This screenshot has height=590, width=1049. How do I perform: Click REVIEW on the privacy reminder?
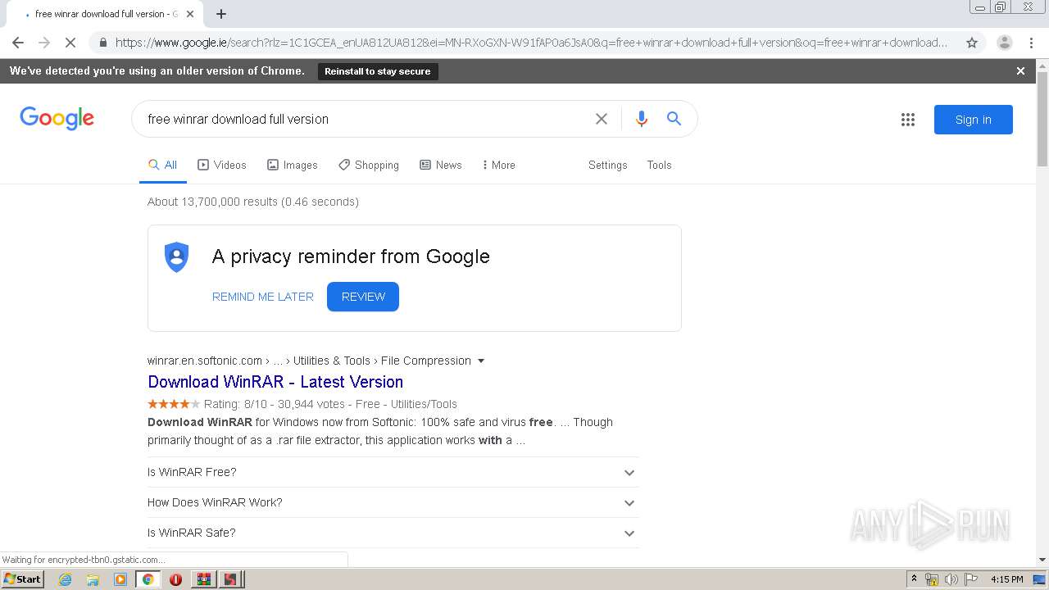coord(363,297)
